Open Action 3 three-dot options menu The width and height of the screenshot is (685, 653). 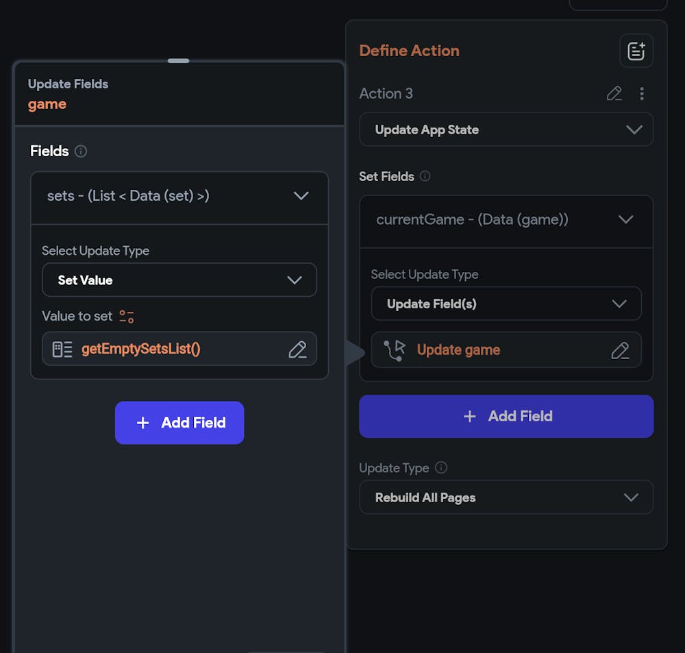[x=642, y=94]
